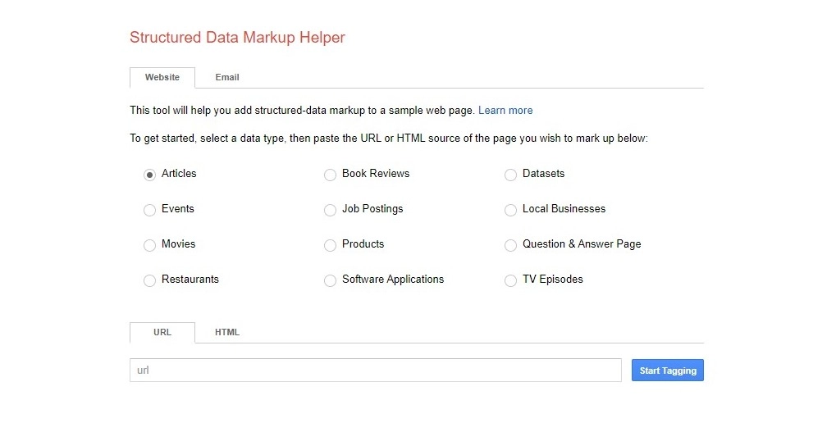Switch to the HTML source tab
The height and width of the screenshot is (423, 836).
coord(227,333)
